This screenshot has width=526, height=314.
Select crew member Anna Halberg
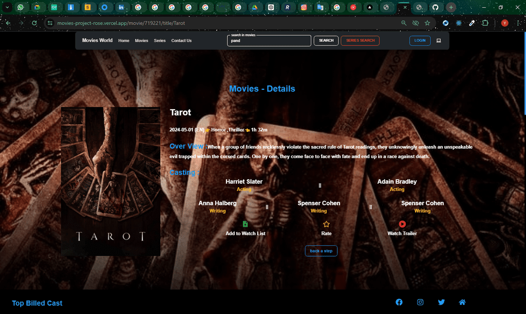pos(217,203)
